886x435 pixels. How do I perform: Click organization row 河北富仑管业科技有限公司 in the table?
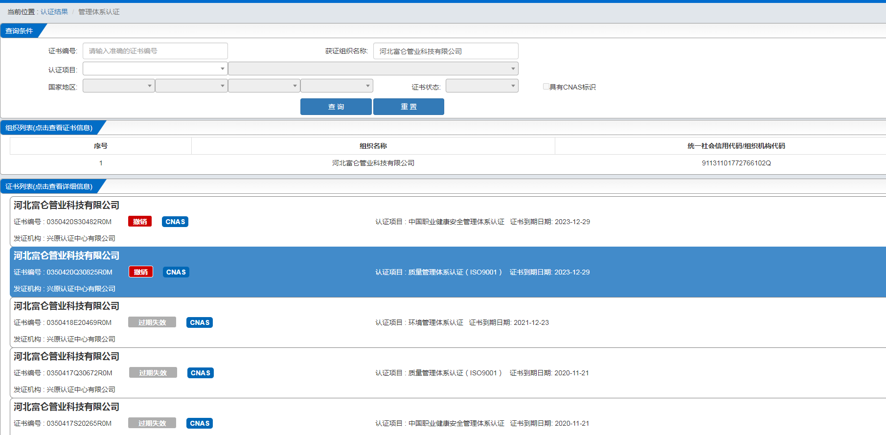(373, 163)
